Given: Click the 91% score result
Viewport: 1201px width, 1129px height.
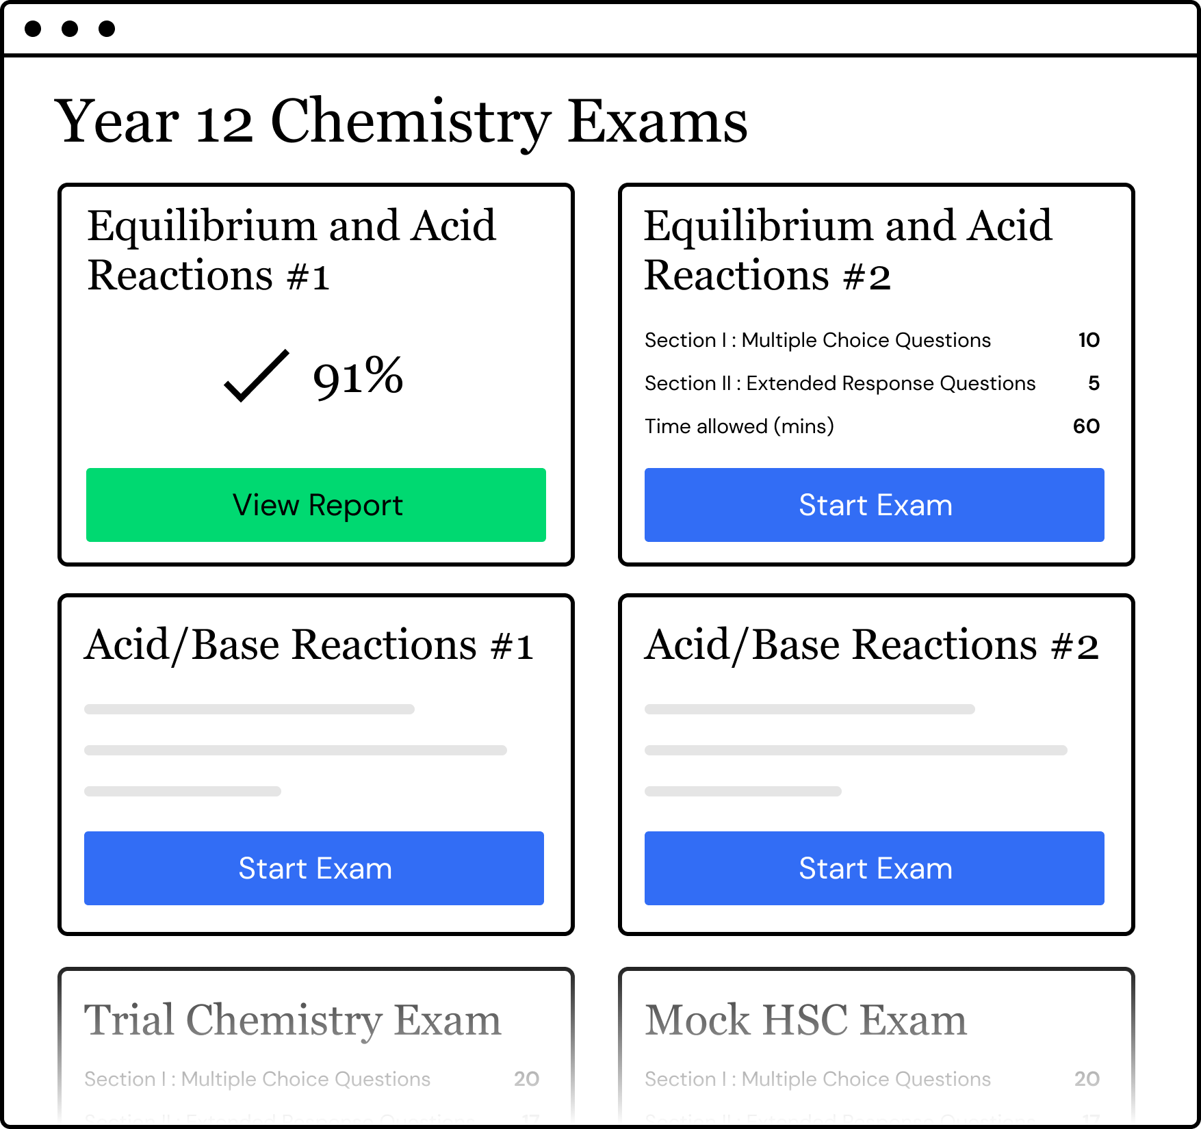Looking at the screenshot, I should click(358, 376).
